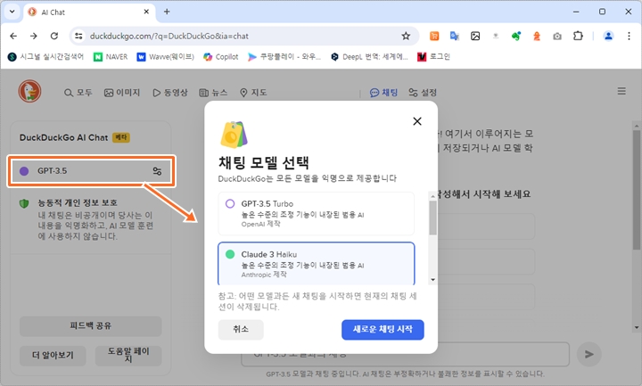
Task: Go back in browser history
Action: 13,36
